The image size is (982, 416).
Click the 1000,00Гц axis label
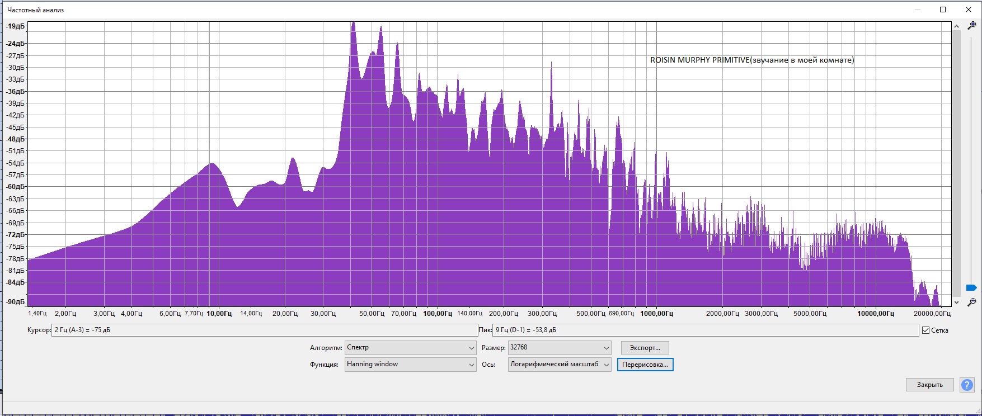point(656,314)
